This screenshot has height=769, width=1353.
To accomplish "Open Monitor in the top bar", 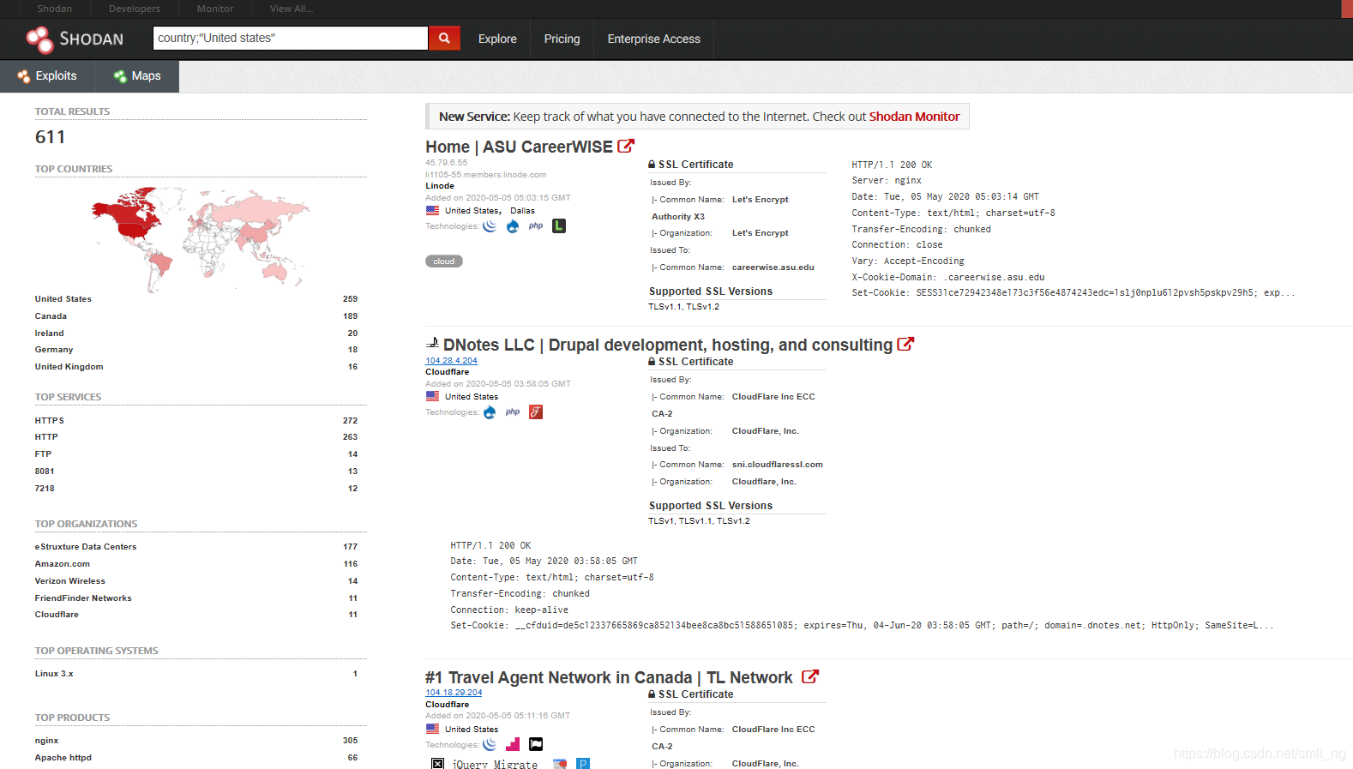I will pyautogui.click(x=215, y=9).
